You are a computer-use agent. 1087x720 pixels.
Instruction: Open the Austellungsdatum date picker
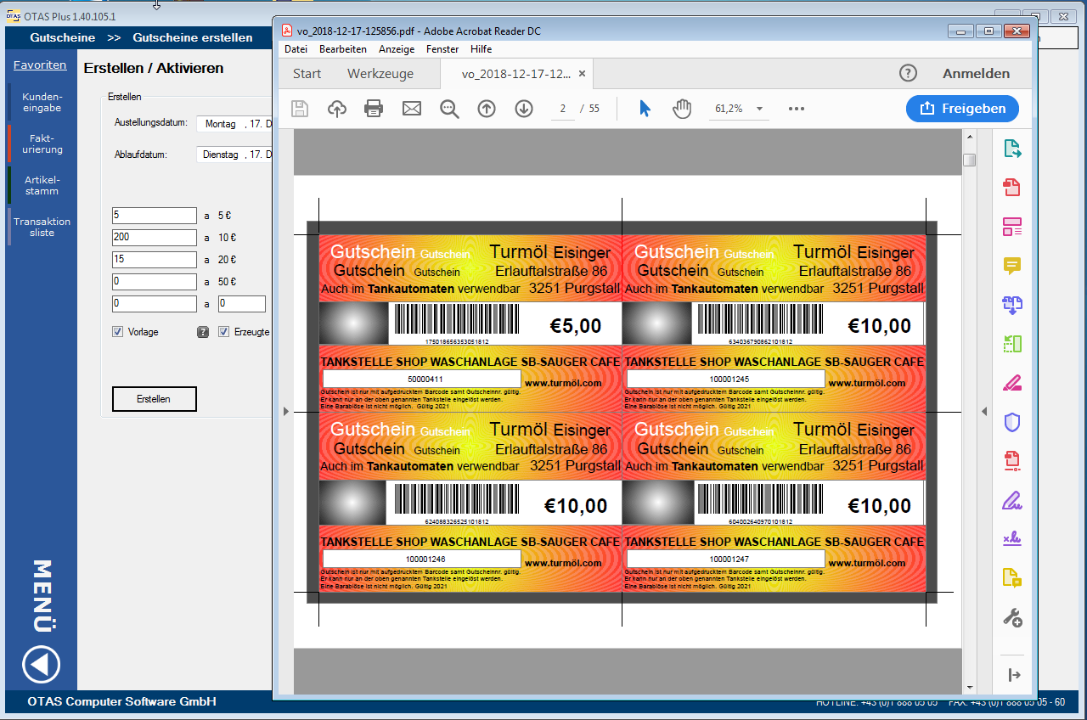[234, 124]
